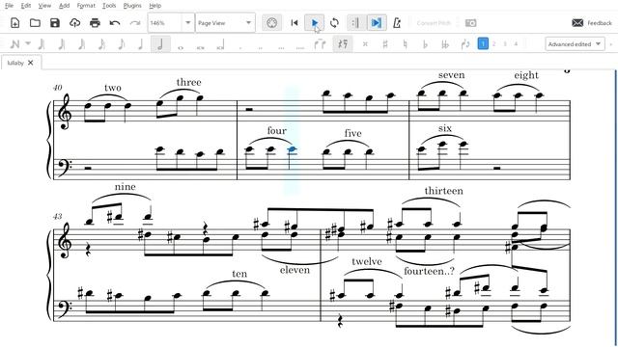Open the Advanced edited workspace dropdown
The height and width of the screenshot is (347, 618).
(x=576, y=44)
